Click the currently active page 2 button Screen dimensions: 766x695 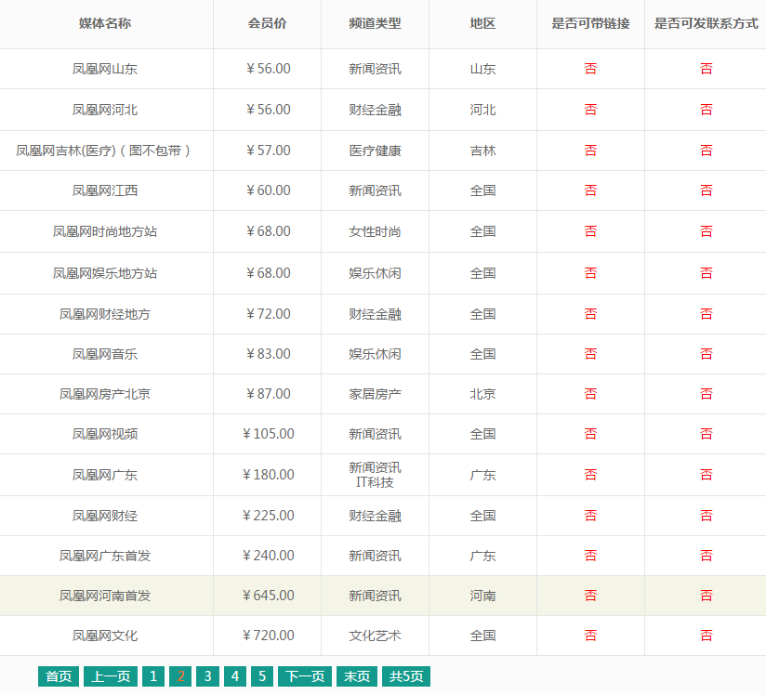tap(180, 676)
